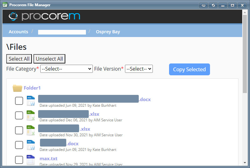Click Excel icon of xlsx uploaded Nov 30, 2021
Viewport: 250px width, 168px height.
(x=31, y=130)
